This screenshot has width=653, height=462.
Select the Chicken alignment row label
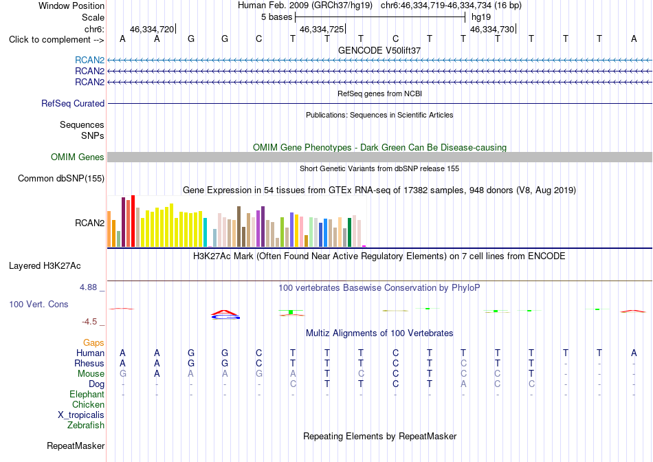(x=88, y=404)
